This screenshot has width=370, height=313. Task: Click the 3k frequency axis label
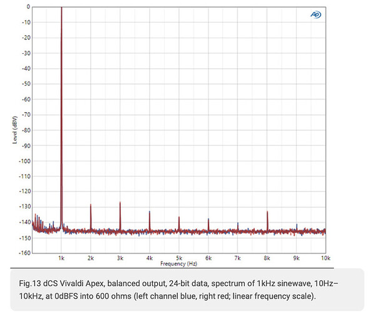click(x=120, y=258)
